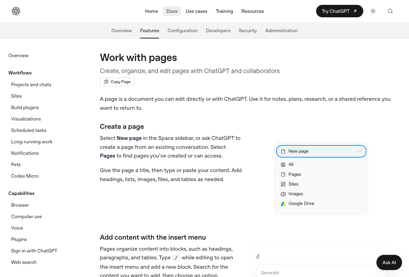Switch to the Overview tab
The width and height of the screenshot is (409, 277).
coord(122,30)
